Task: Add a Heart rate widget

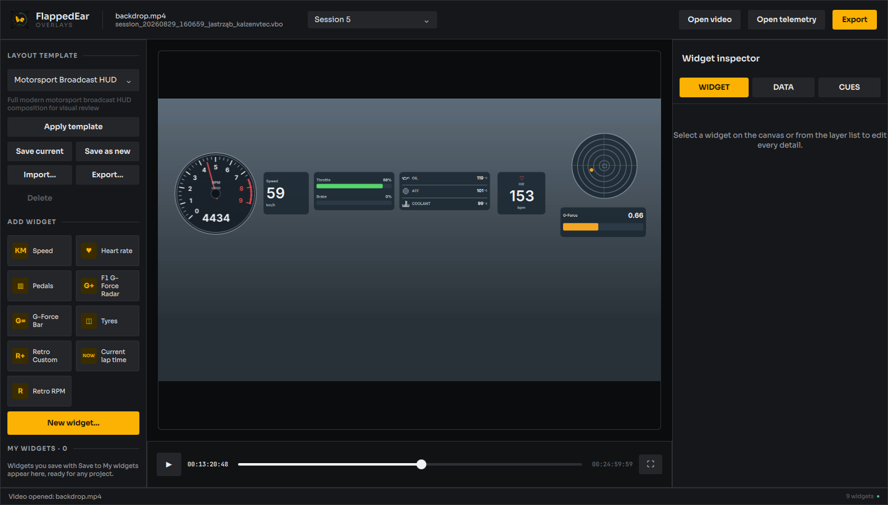Action: (107, 251)
